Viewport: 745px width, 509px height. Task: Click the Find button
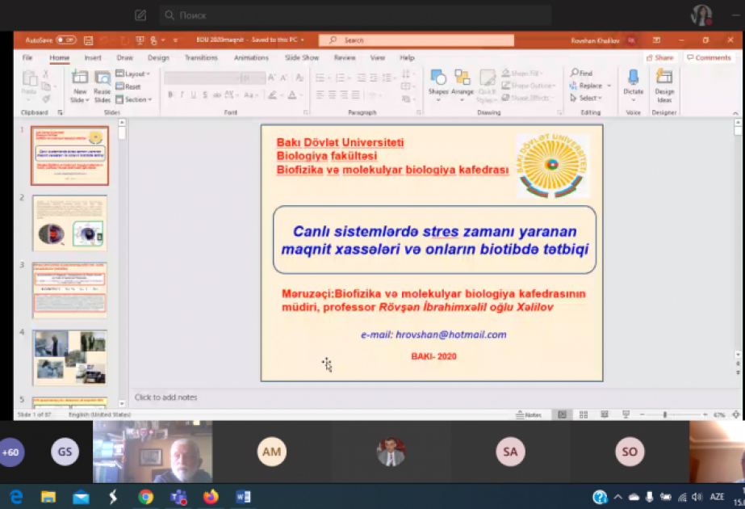[x=582, y=73]
